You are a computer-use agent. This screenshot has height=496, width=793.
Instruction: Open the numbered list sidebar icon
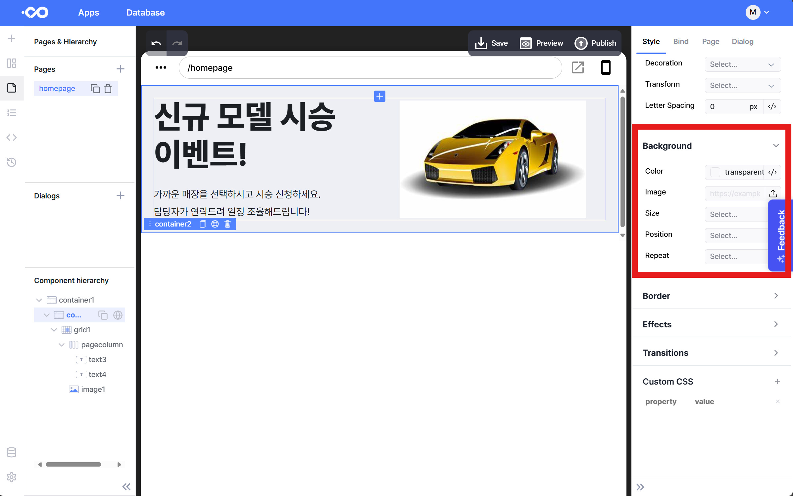pyautogui.click(x=12, y=113)
